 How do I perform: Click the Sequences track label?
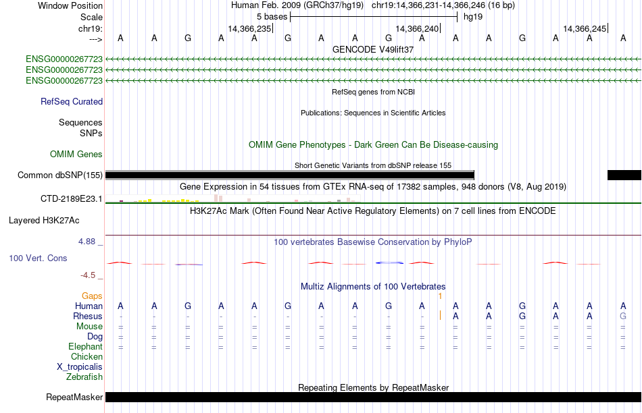pyautogui.click(x=80, y=122)
